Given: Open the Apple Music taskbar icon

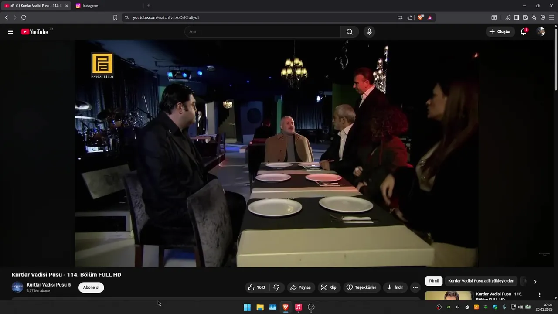Looking at the screenshot, I should click(x=298, y=307).
